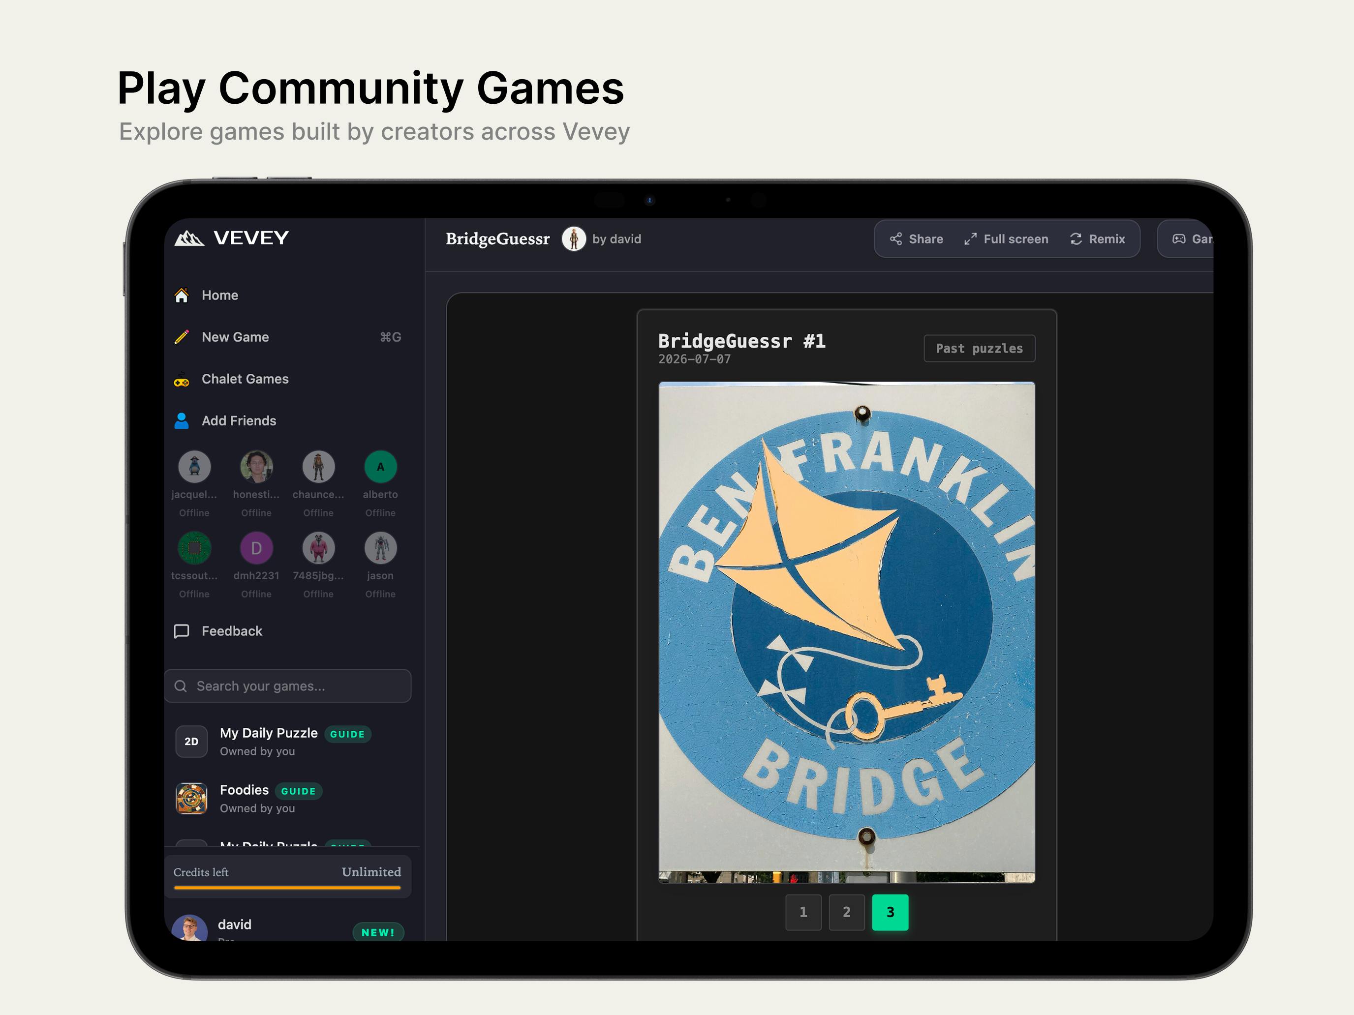Click the pencil icon beside New Game
1354x1015 pixels.
pos(182,337)
